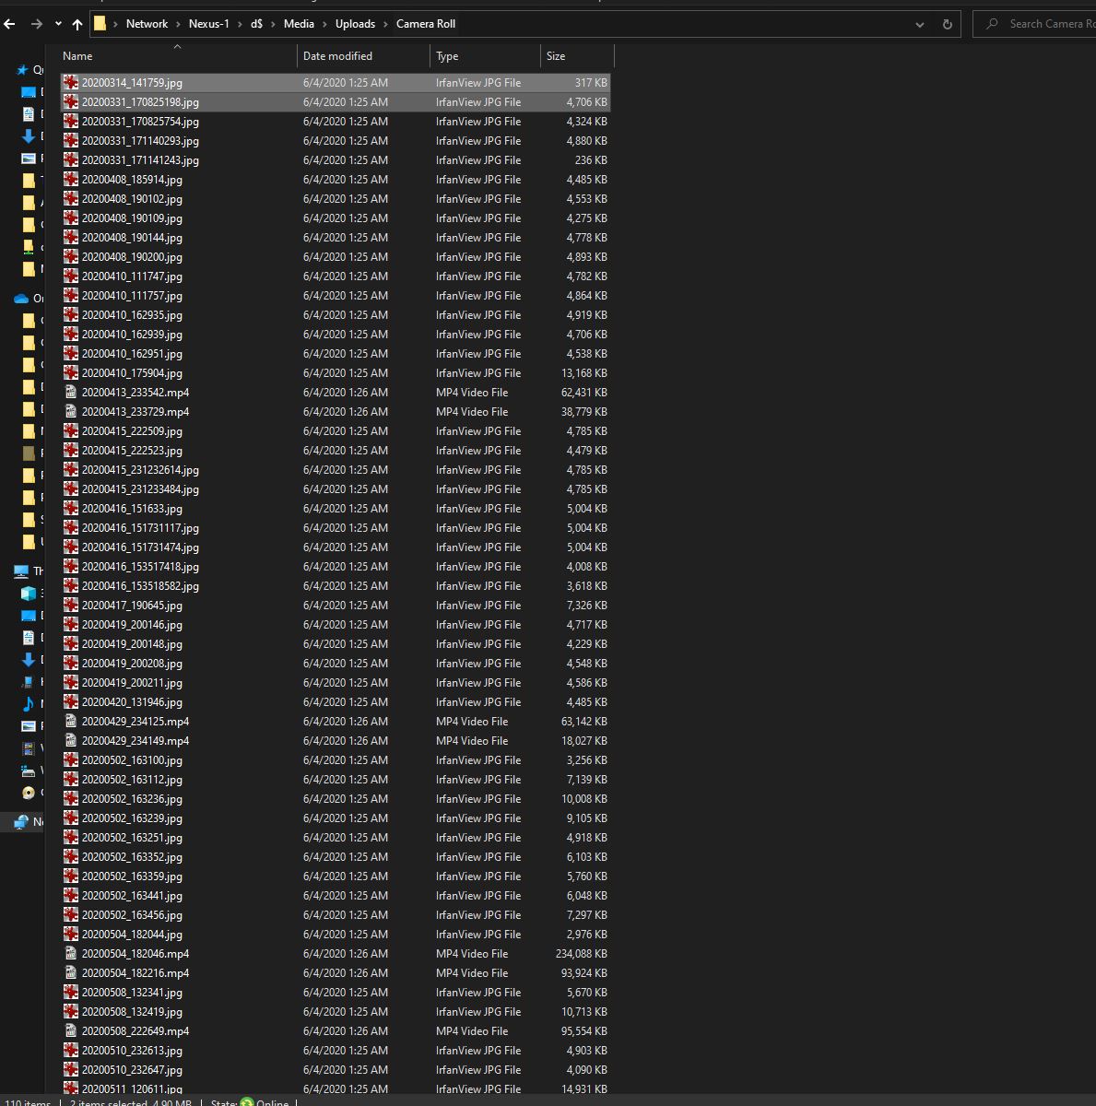Screen dimensions: 1096x1106
Task: Select the file 20200504_182046.mp4
Action: tap(136, 954)
